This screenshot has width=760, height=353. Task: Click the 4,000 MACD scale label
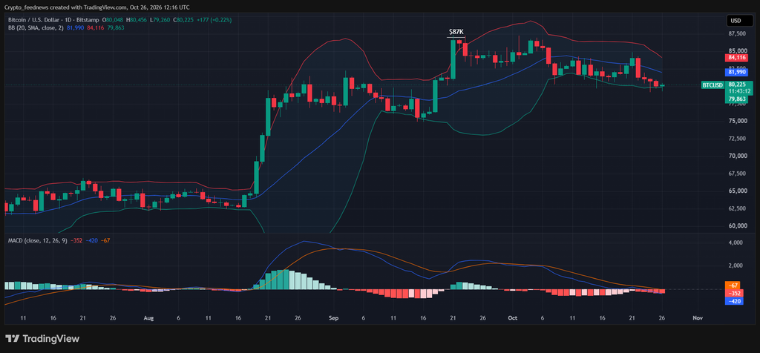coord(736,243)
